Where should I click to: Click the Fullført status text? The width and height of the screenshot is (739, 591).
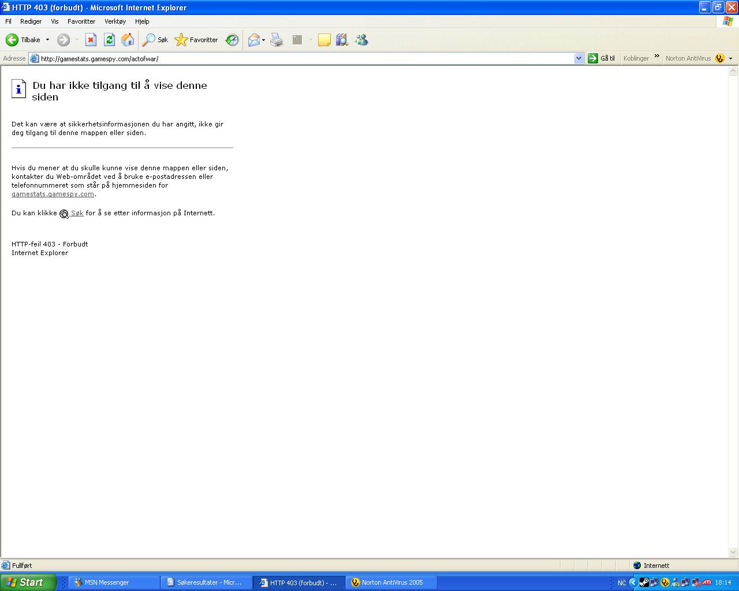coord(22,566)
